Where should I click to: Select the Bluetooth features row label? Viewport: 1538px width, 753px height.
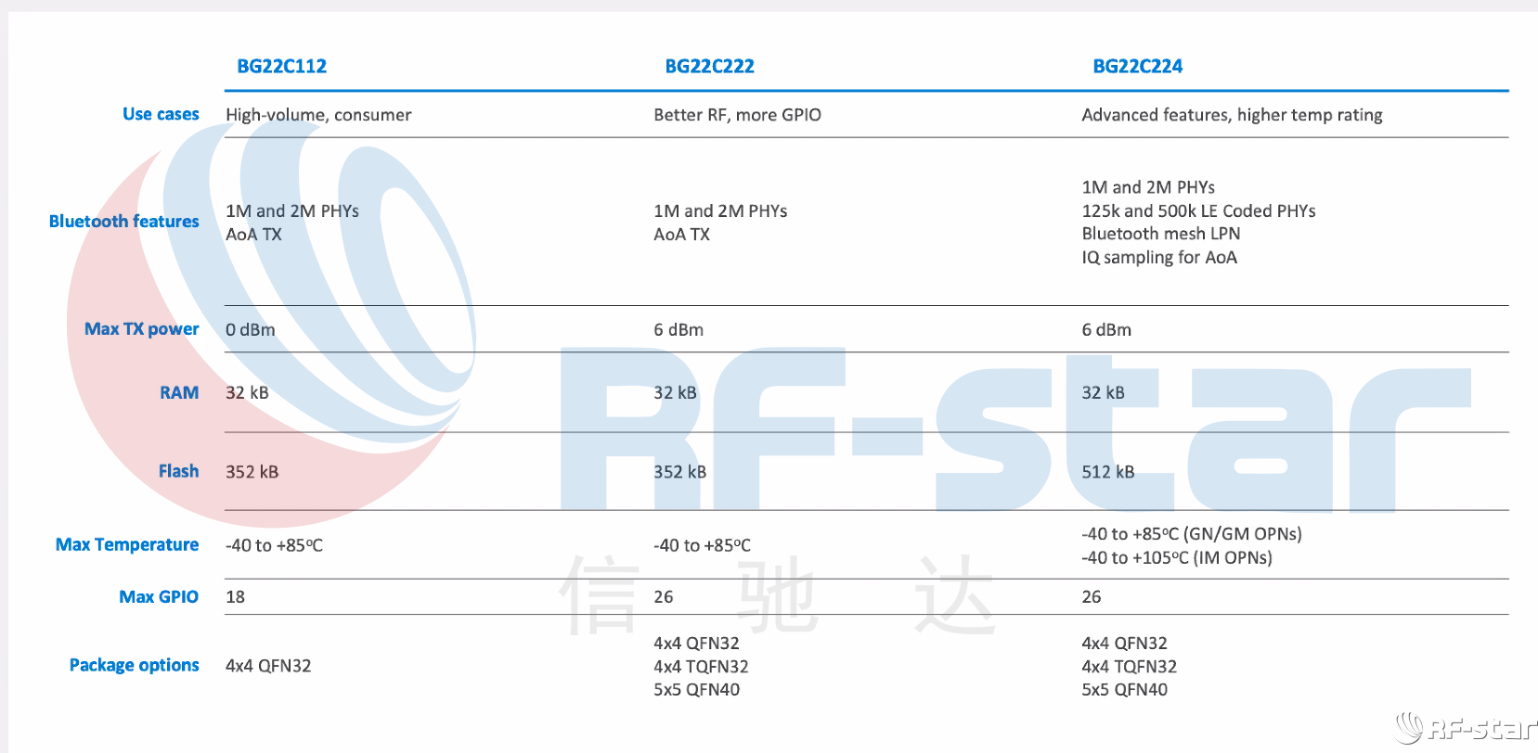(x=123, y=222)
